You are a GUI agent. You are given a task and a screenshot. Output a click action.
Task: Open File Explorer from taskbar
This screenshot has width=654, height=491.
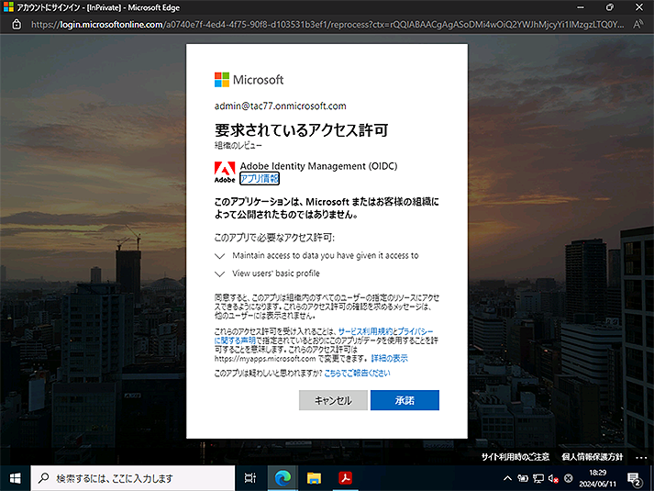[x=314, y=478]
